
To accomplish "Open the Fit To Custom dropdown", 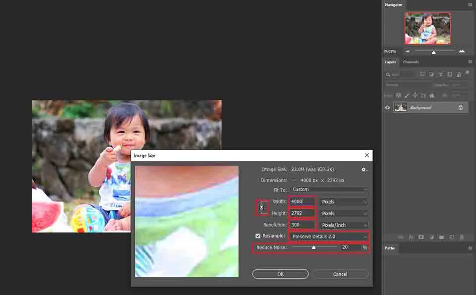I will coord(329,190).
